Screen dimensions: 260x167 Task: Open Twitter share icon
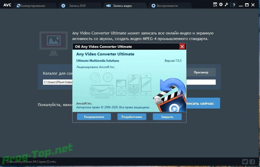(245, 162)
